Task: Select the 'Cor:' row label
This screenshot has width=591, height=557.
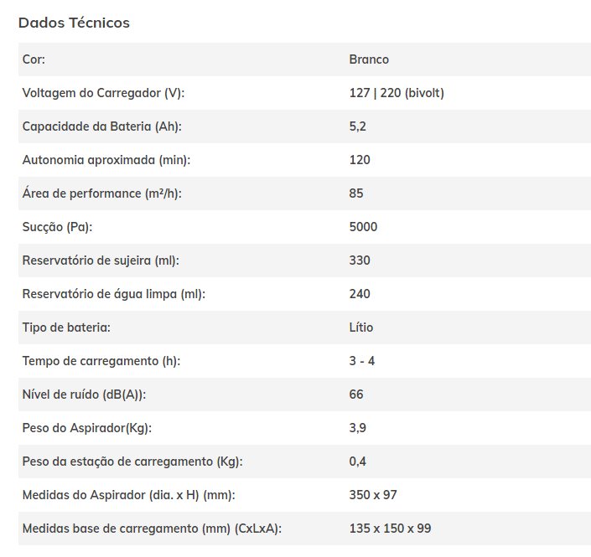Action: [x=34, y=59]
